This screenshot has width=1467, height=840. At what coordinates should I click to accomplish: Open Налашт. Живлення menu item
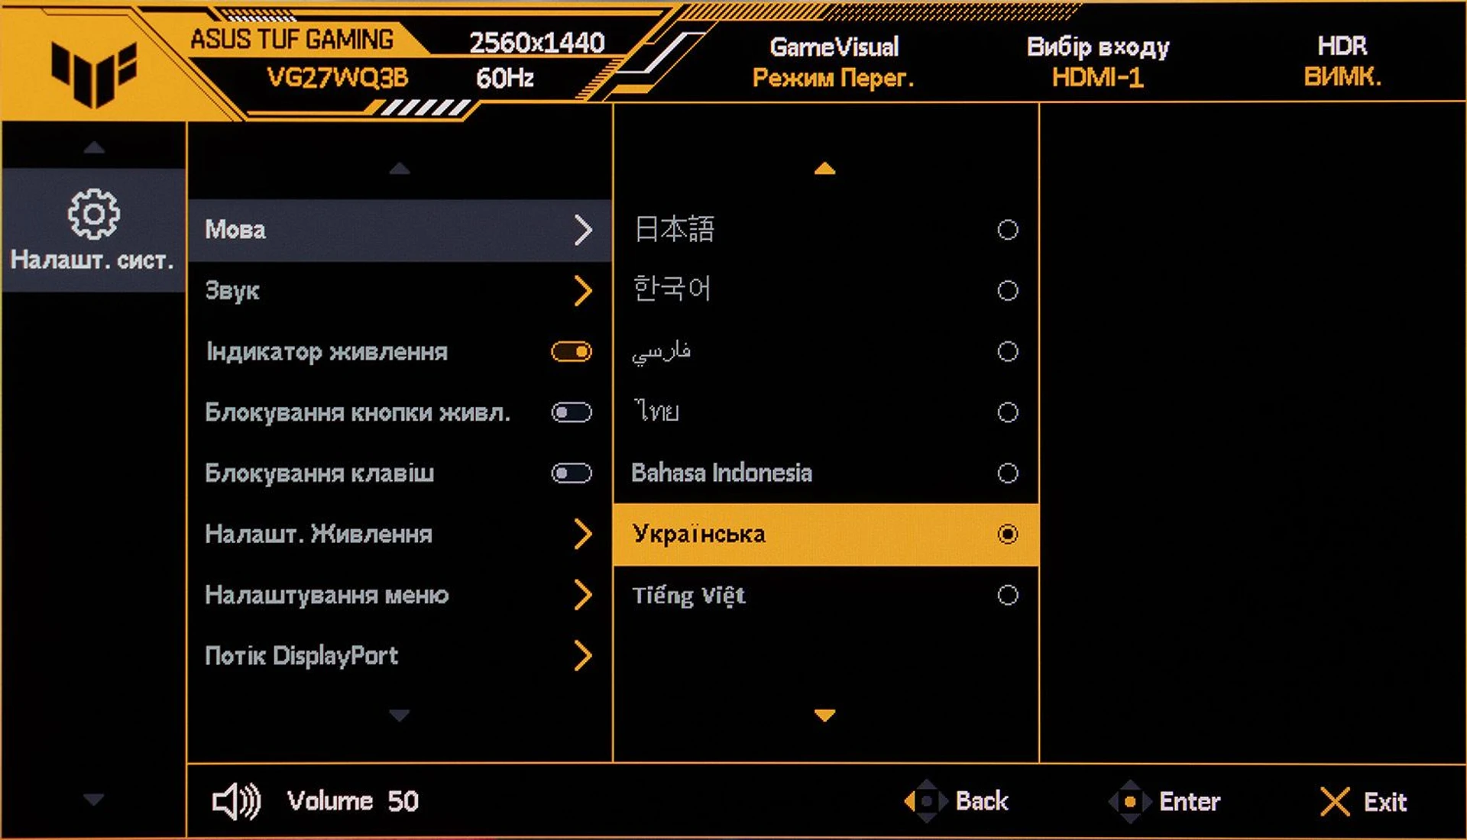tap(400, 534)
